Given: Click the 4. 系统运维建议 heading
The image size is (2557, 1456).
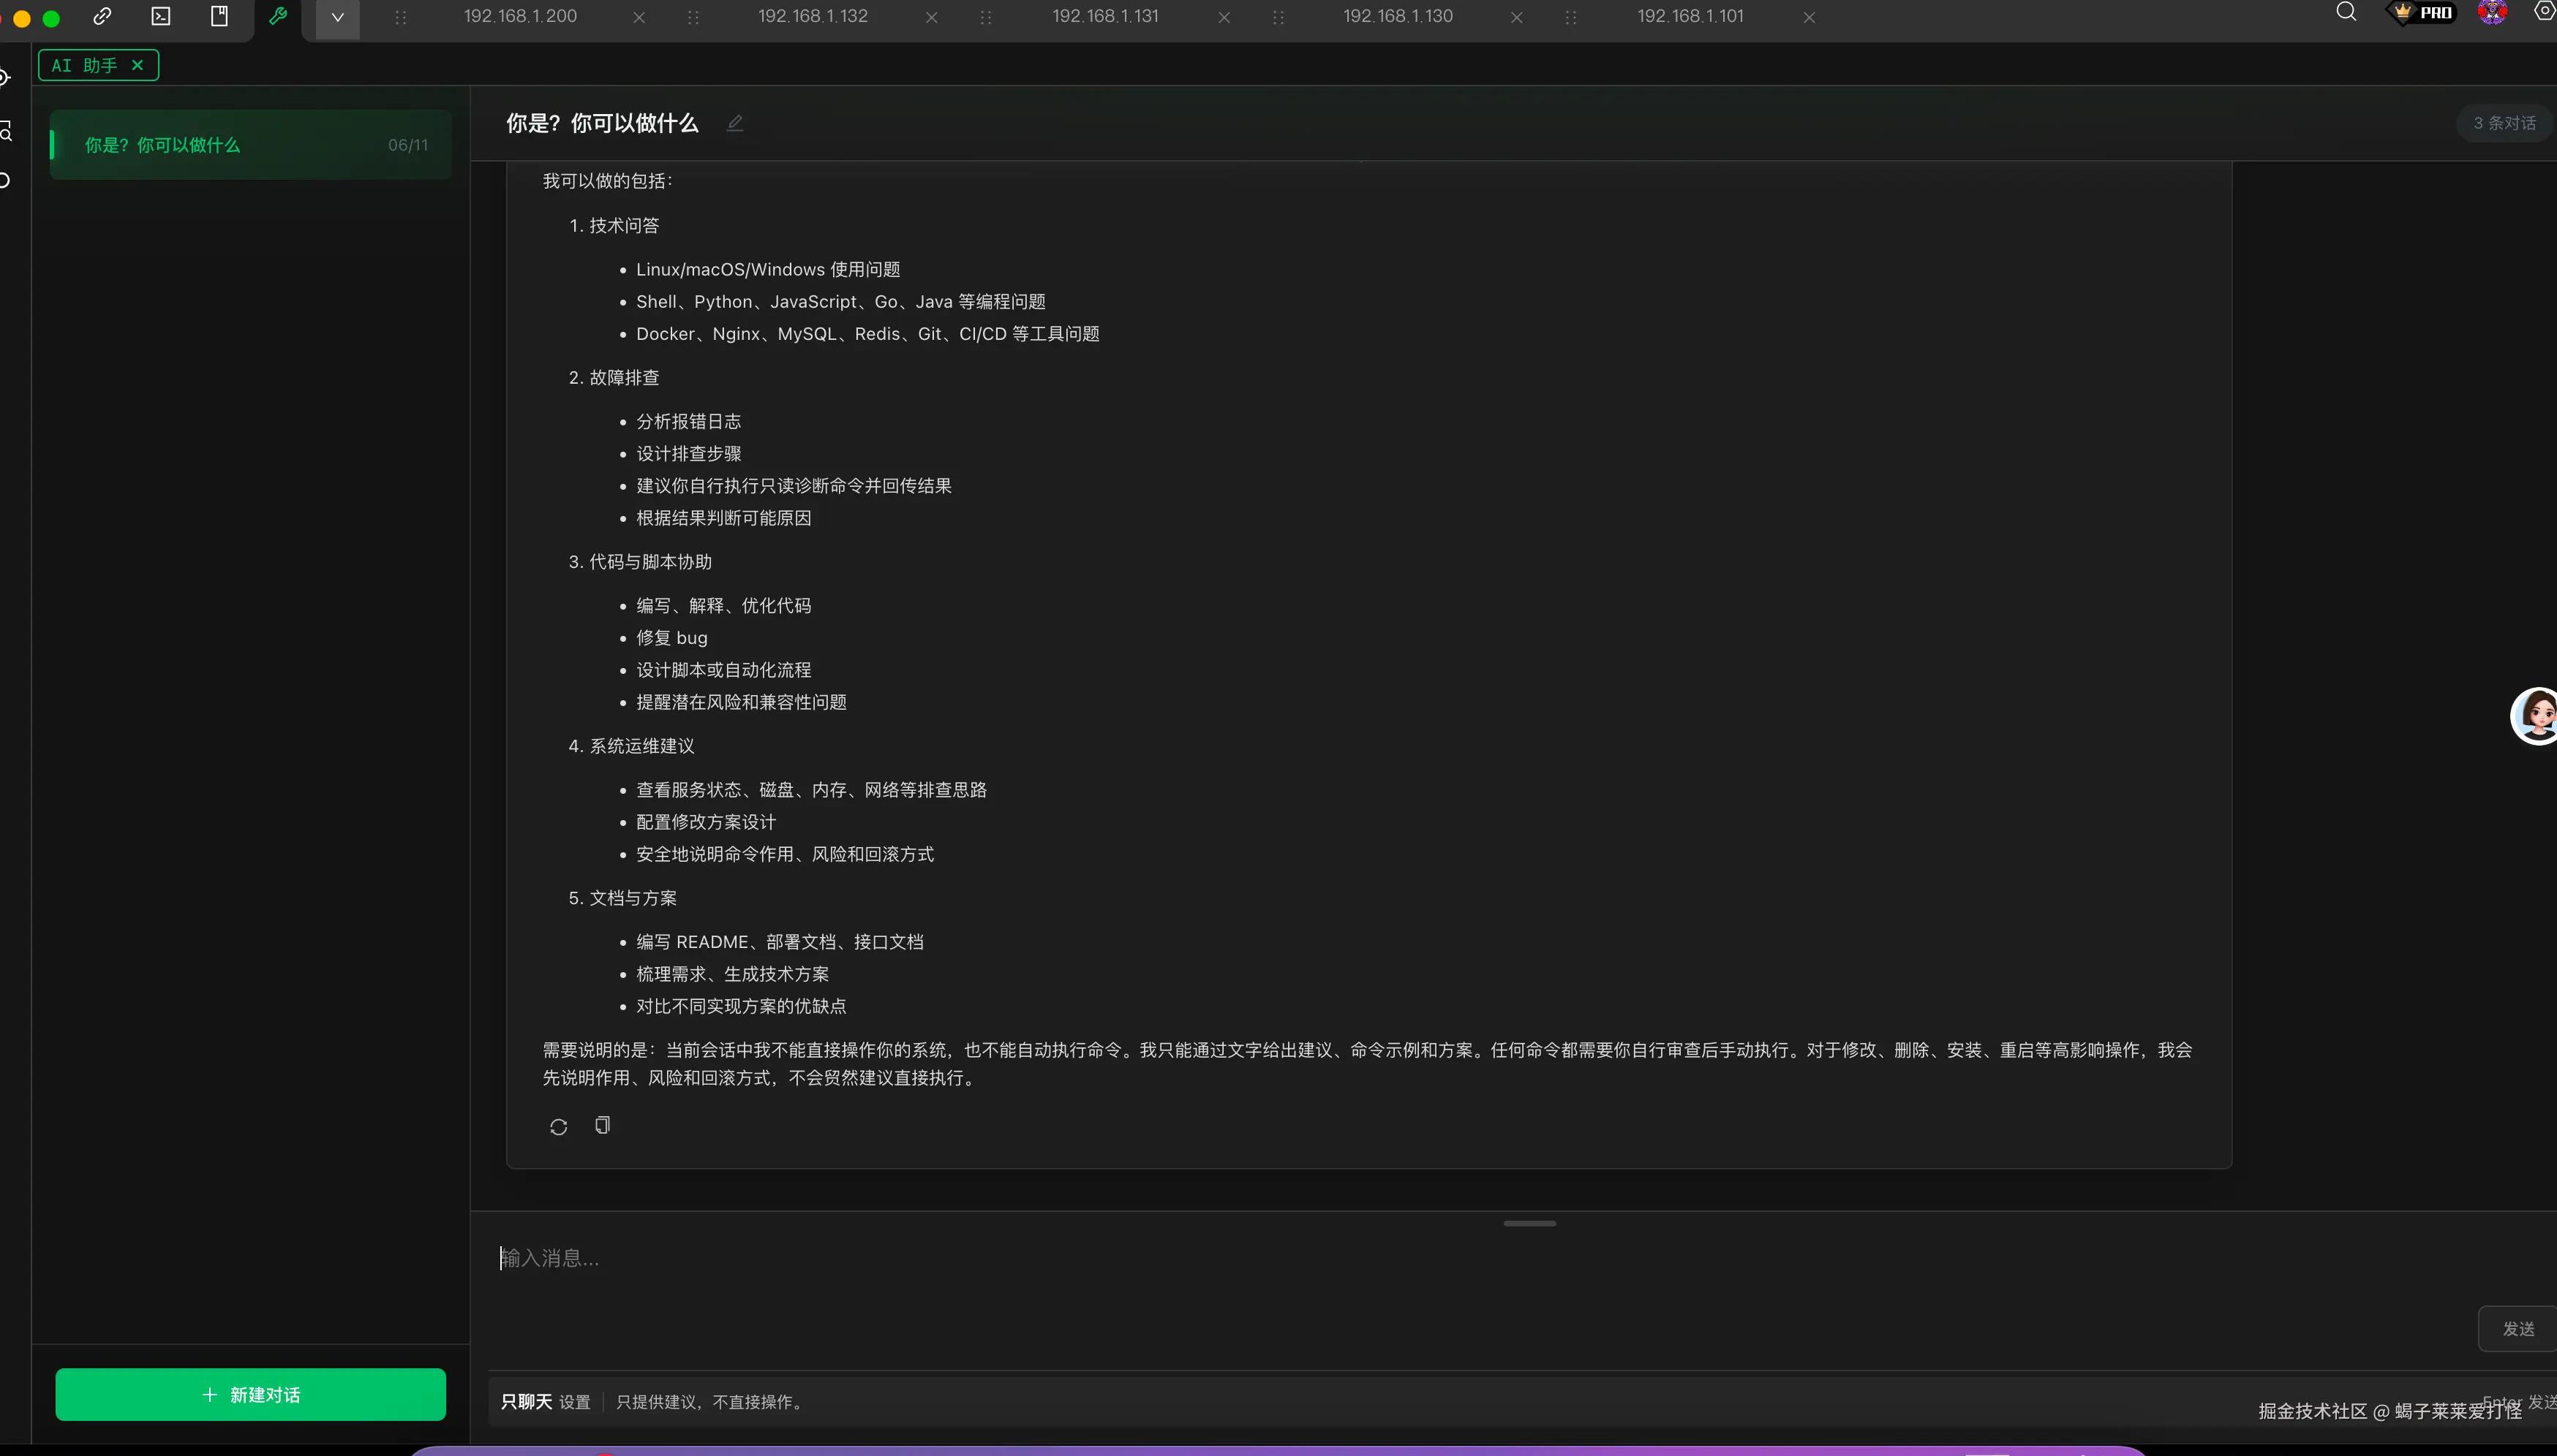Looking at the screenshot, I should (631, 746).
